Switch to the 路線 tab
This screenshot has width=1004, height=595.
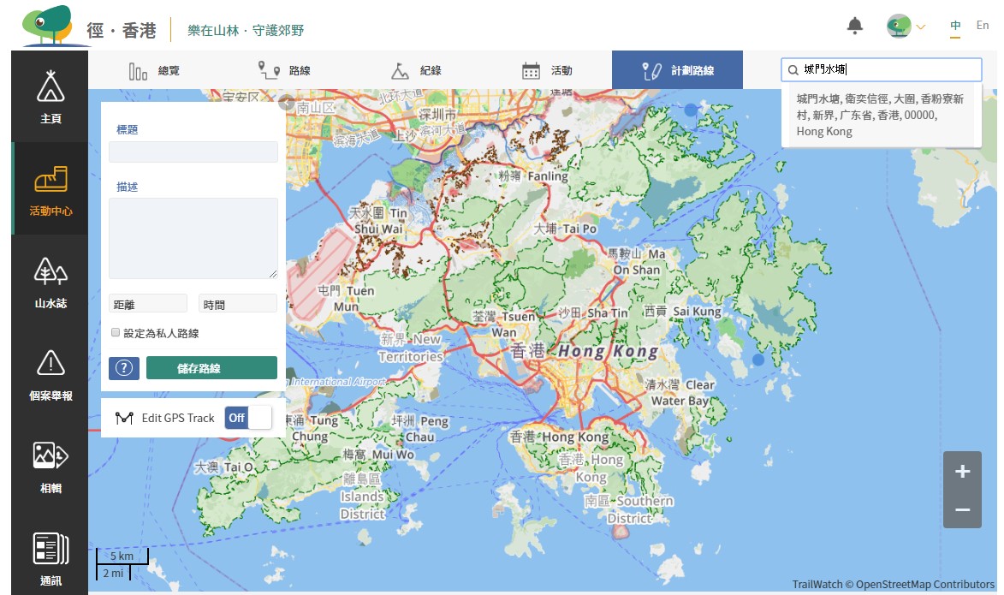283,70
